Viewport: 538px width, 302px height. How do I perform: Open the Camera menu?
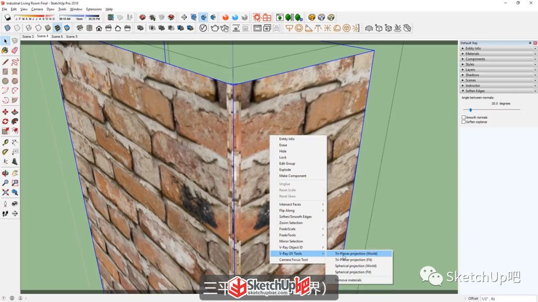[x=37, y=9]
